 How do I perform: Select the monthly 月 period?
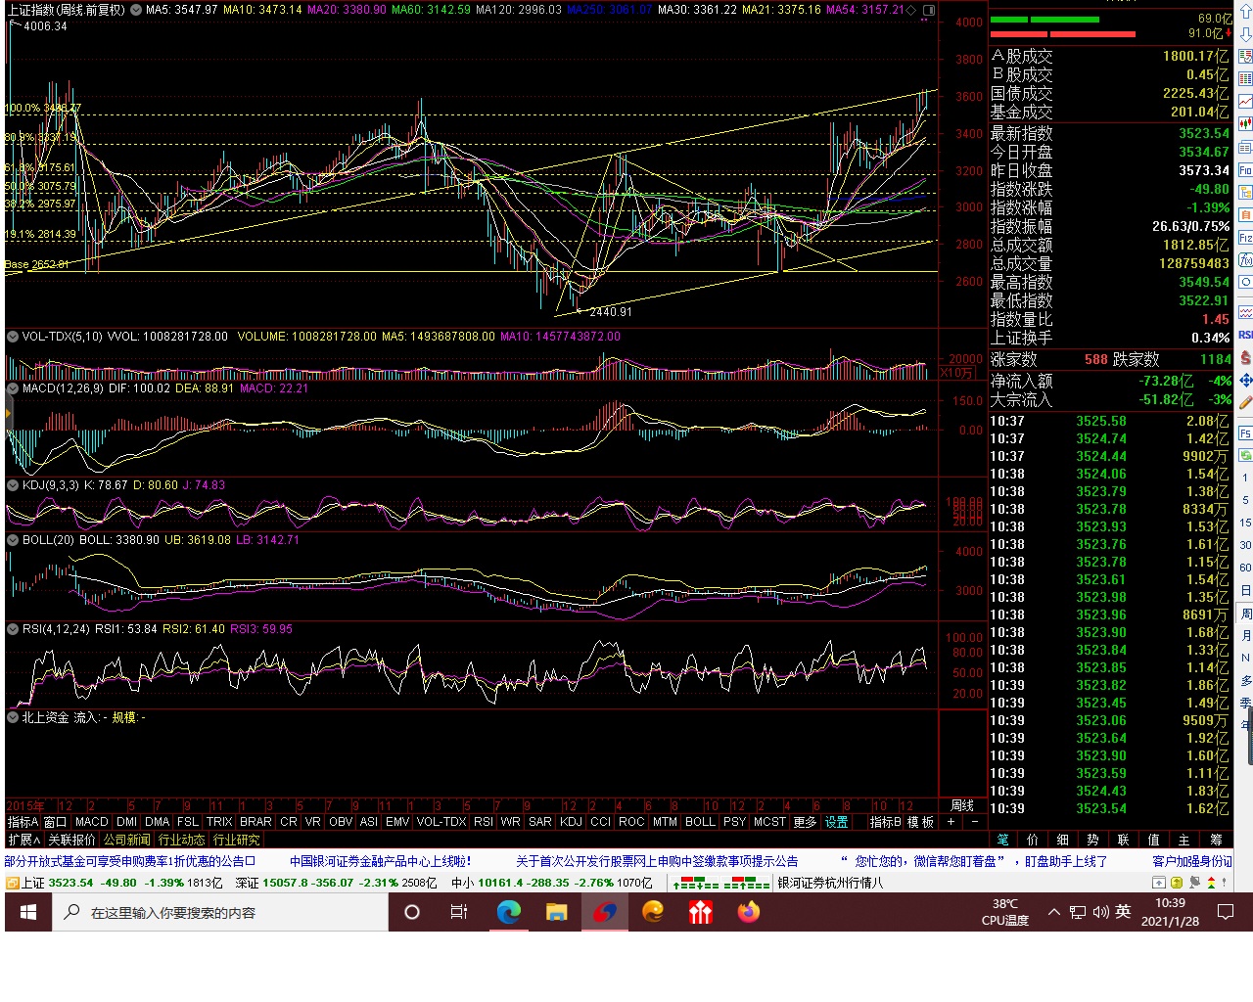click(1245, 635)
